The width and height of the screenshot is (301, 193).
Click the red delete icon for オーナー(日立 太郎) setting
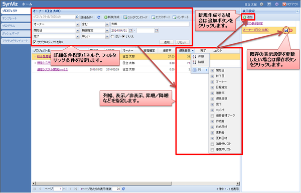[291, 30]
